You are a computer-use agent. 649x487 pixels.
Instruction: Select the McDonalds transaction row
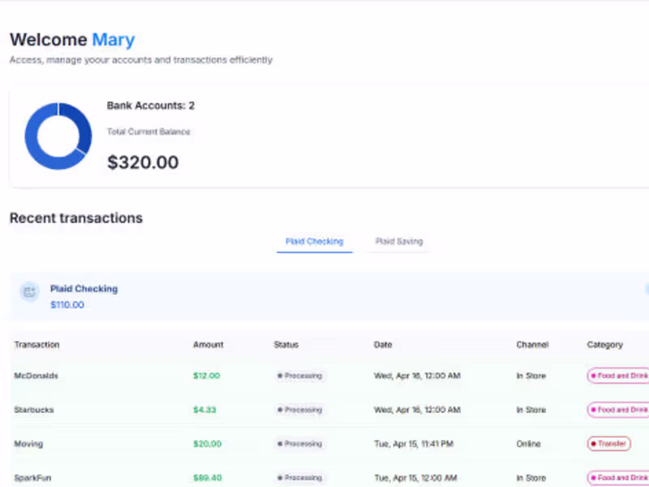(x=324, y=376)
